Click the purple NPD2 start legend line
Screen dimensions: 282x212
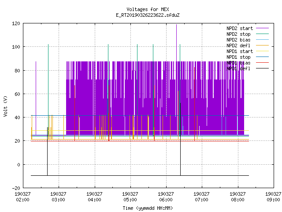[x=262, y=28]
